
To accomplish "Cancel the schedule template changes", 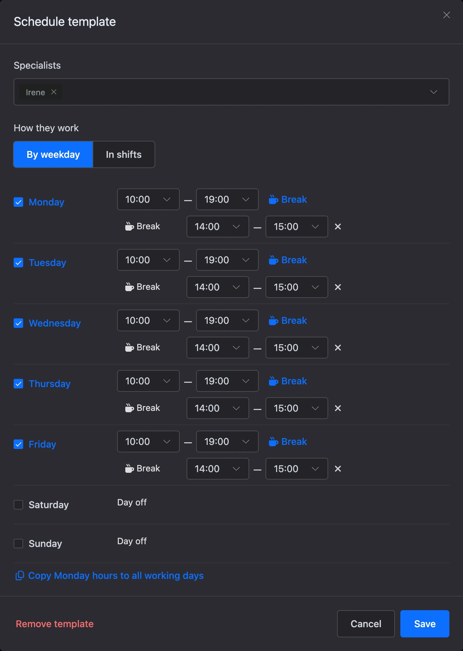I will (366, 624).
